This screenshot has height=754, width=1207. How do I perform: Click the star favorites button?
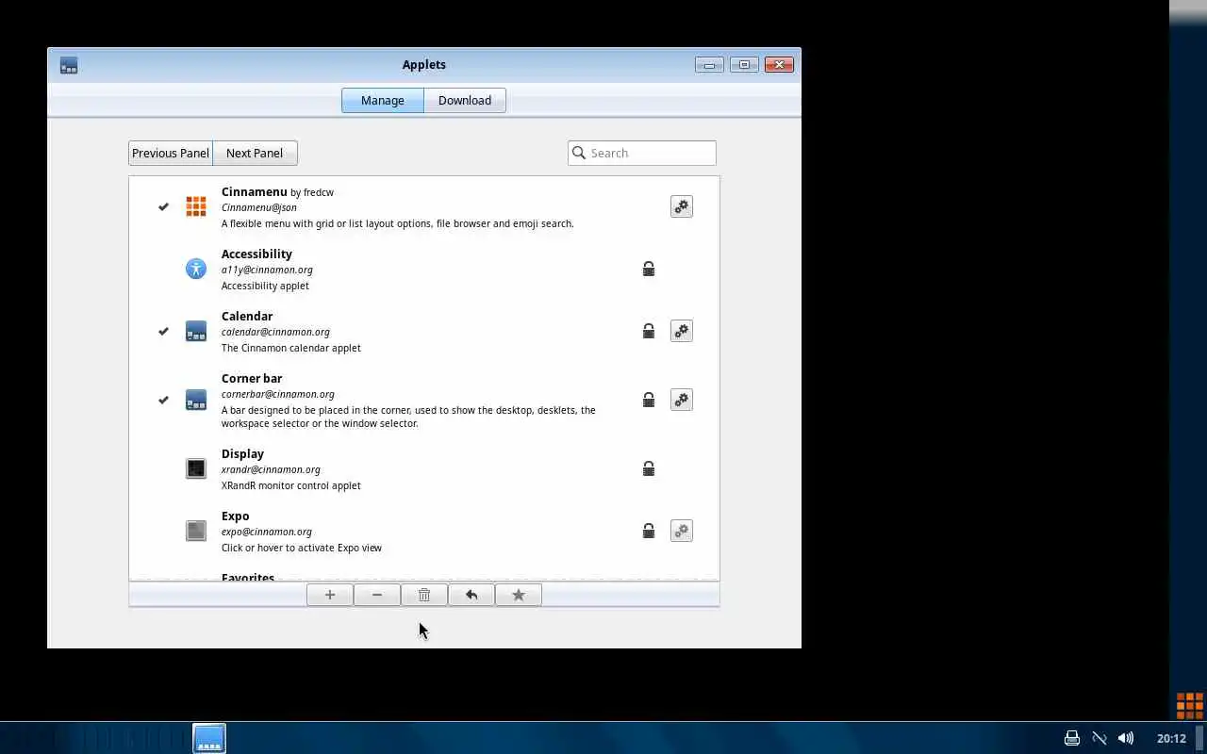519,595
